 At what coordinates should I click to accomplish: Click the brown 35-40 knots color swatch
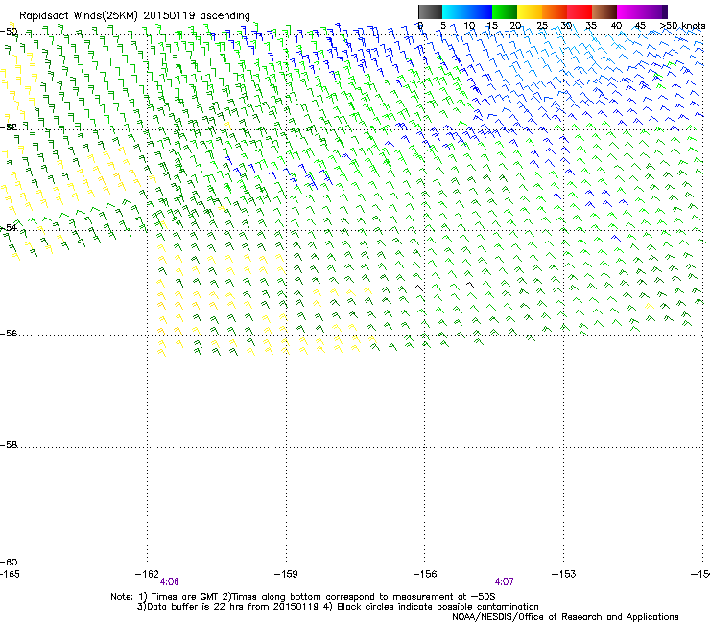[604, 12]
